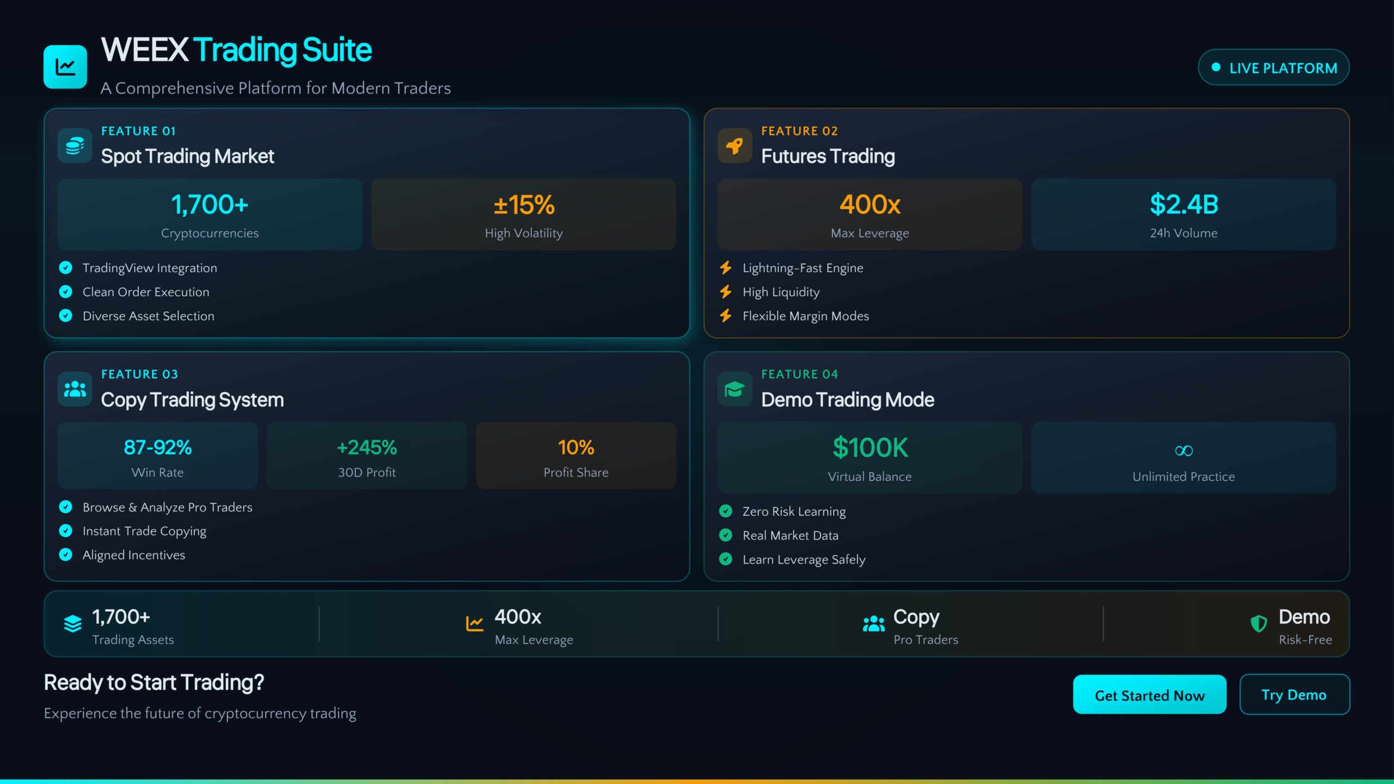Click the Flexible Margin Modes text
1394x784 pixels.
805,316
